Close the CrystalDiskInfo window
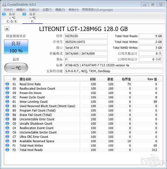 [x=161, y=4]
